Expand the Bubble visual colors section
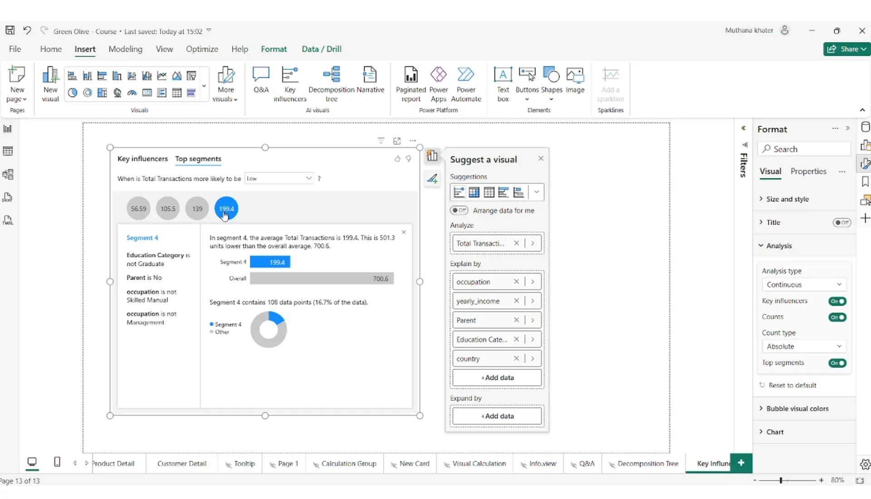Image resolution: width=871 pixels, height=499 pixels. click(x=797, y=408)
